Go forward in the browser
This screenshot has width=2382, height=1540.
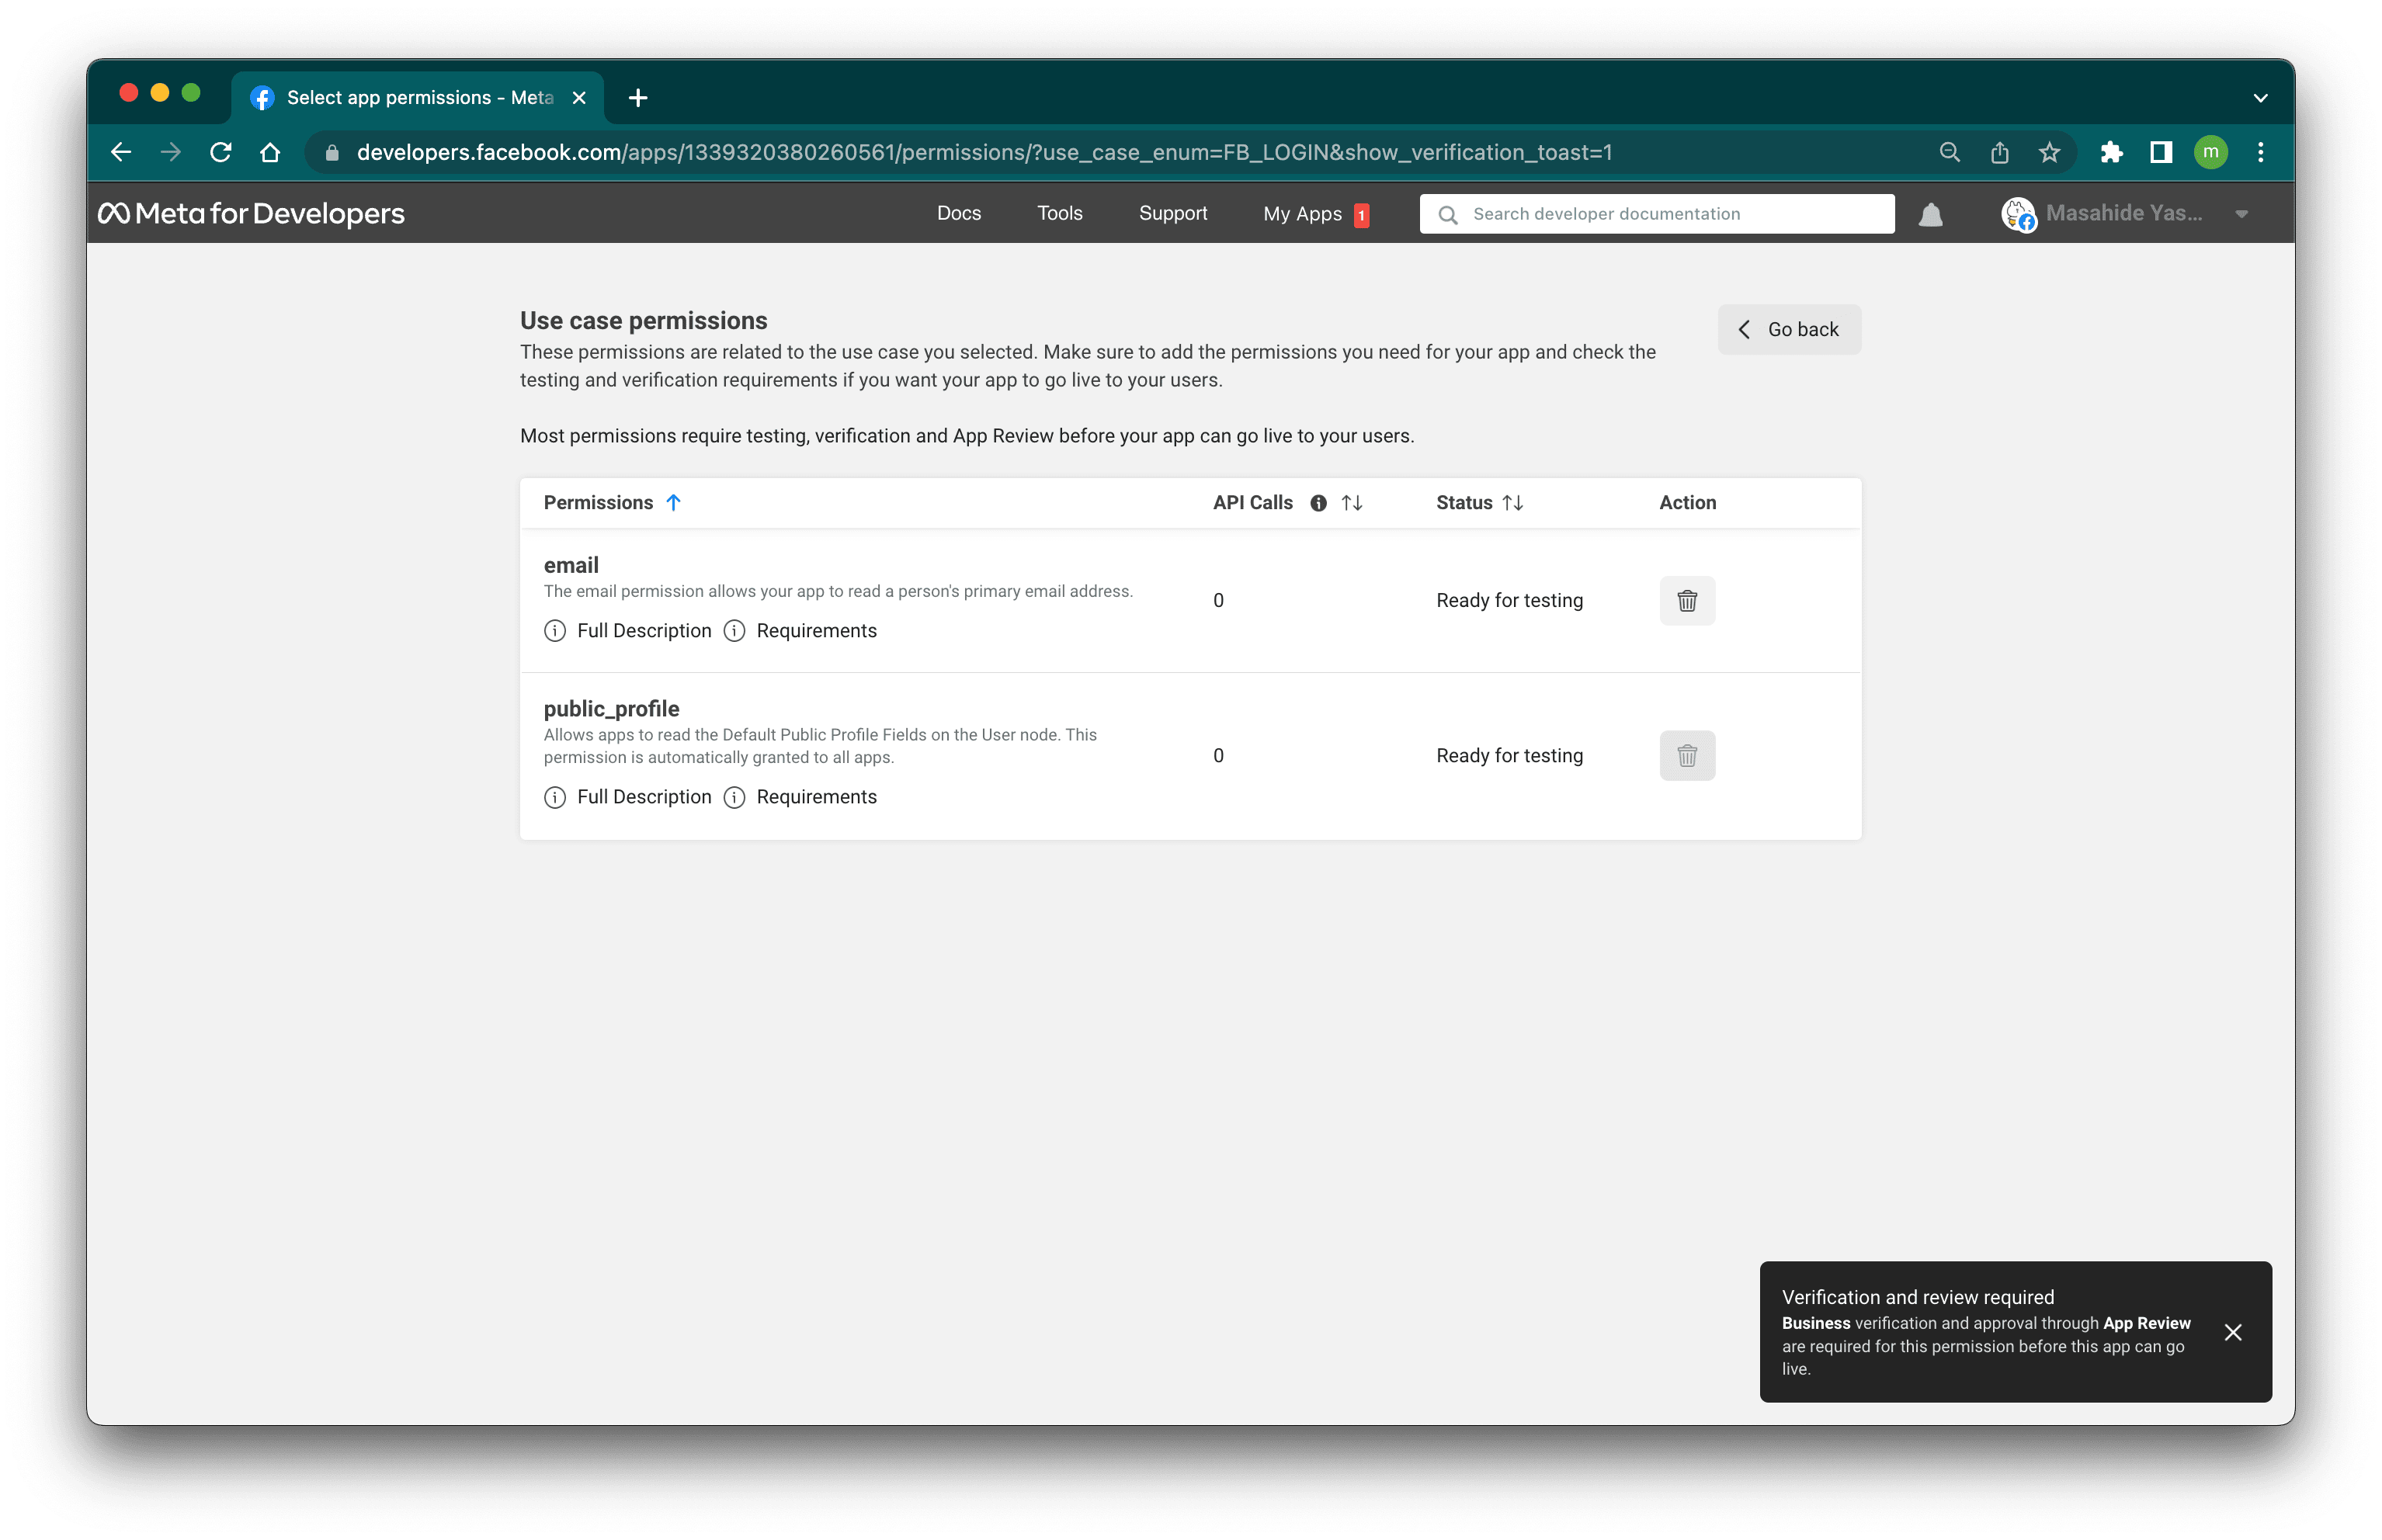click(x=171, y=152)
